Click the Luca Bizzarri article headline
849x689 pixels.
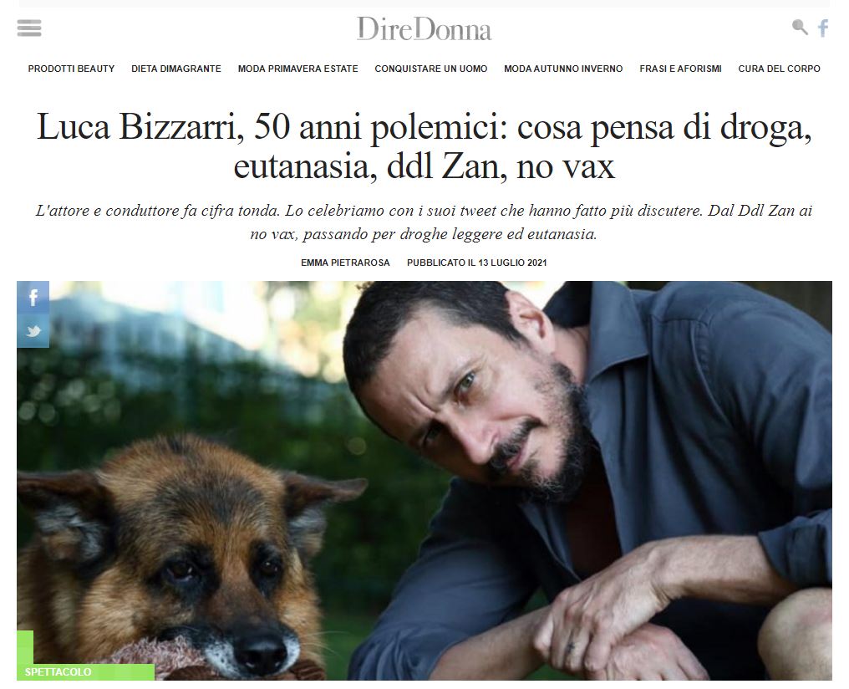point(424,146)
